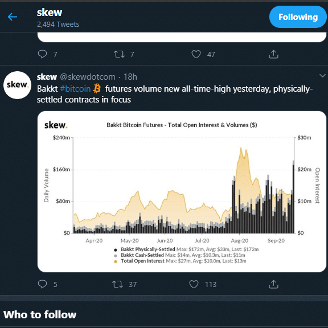Viewport: 328px width, 328px height.
Task: Click the #bitcoin hashtag link
Action: [75, 89]
